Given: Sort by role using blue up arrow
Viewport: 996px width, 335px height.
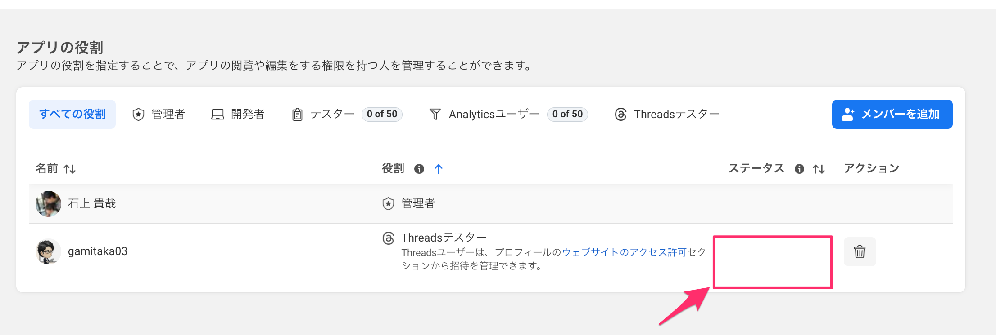Looking at the screenshot, I should [x=439, y=169].
